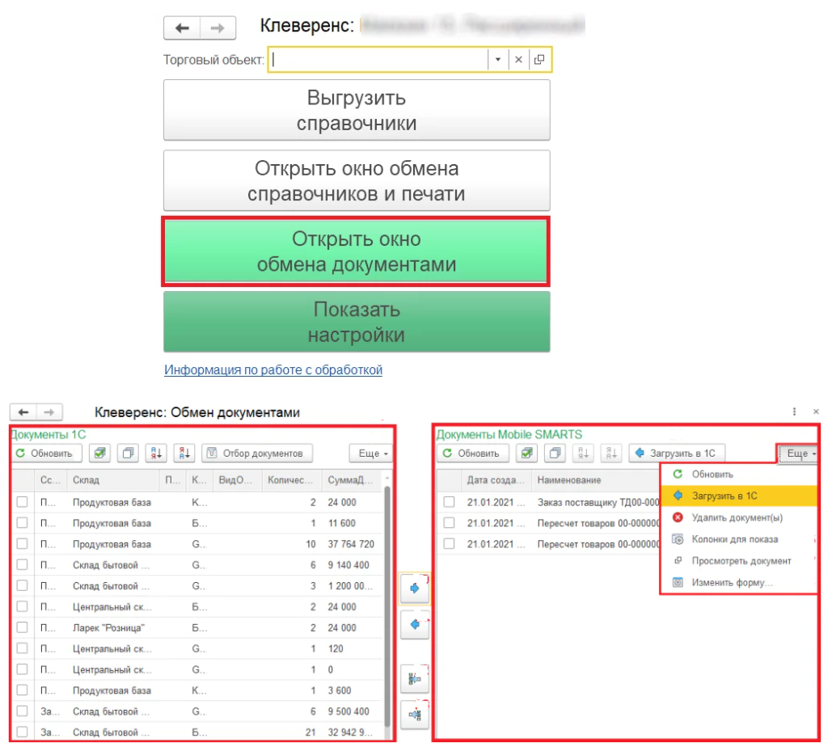Select the Склад бытовой 32 942 9... row
828x747 pixels.
pyautogui.click(x=198, y=732)
